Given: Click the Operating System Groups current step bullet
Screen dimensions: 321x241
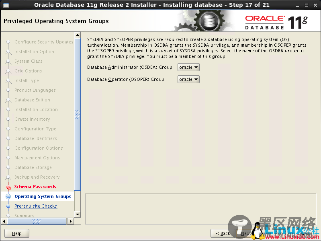Looking at the screenshot, I should [8, 196].
